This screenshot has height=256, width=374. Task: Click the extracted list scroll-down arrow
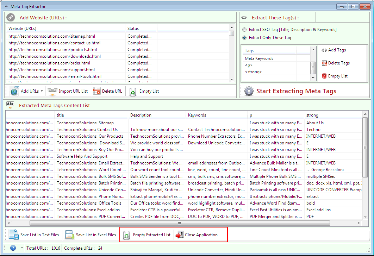pos(365,217)
